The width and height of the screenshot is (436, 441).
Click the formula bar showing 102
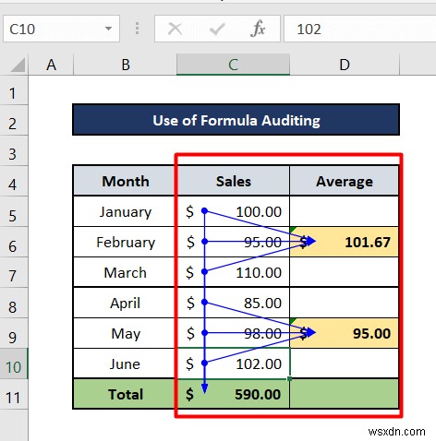coord(359,29)
